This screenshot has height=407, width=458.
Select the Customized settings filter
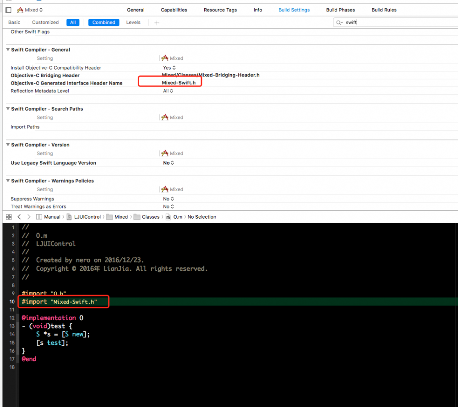45,22
